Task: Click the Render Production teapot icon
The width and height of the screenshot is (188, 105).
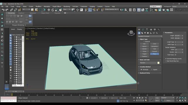Action: point(164,10)
